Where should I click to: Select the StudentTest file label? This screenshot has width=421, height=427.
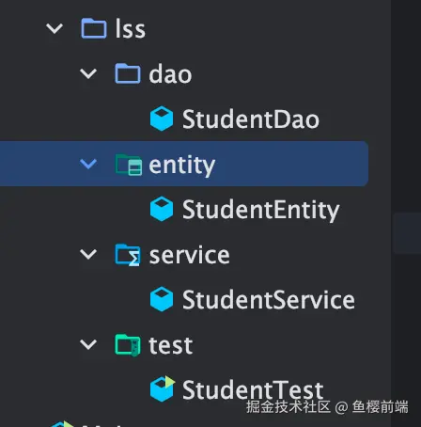[x=253, y=390]
